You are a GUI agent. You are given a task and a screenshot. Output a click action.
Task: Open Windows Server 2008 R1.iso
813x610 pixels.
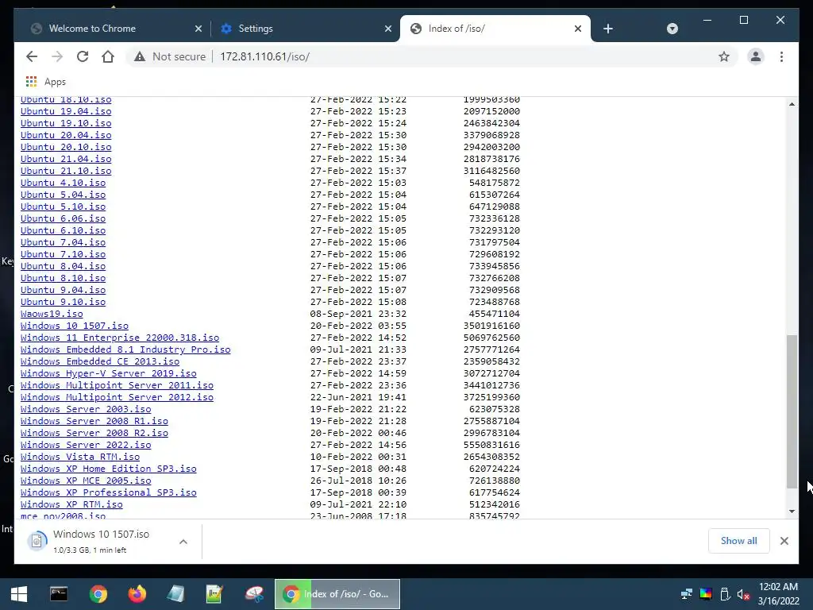coord(94,421)
